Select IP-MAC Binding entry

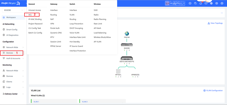pos(35,19)
